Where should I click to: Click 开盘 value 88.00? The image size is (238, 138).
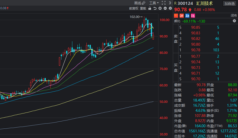(x=232, y=85)
